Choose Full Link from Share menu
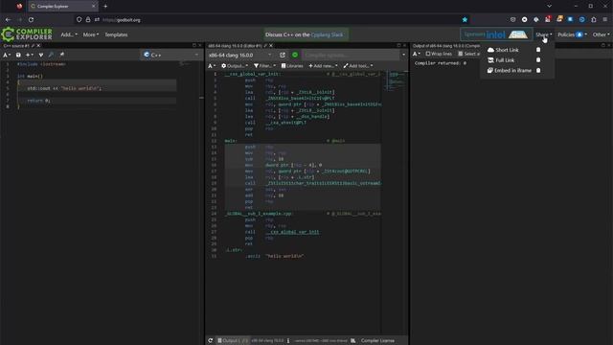 coord(501,60)
